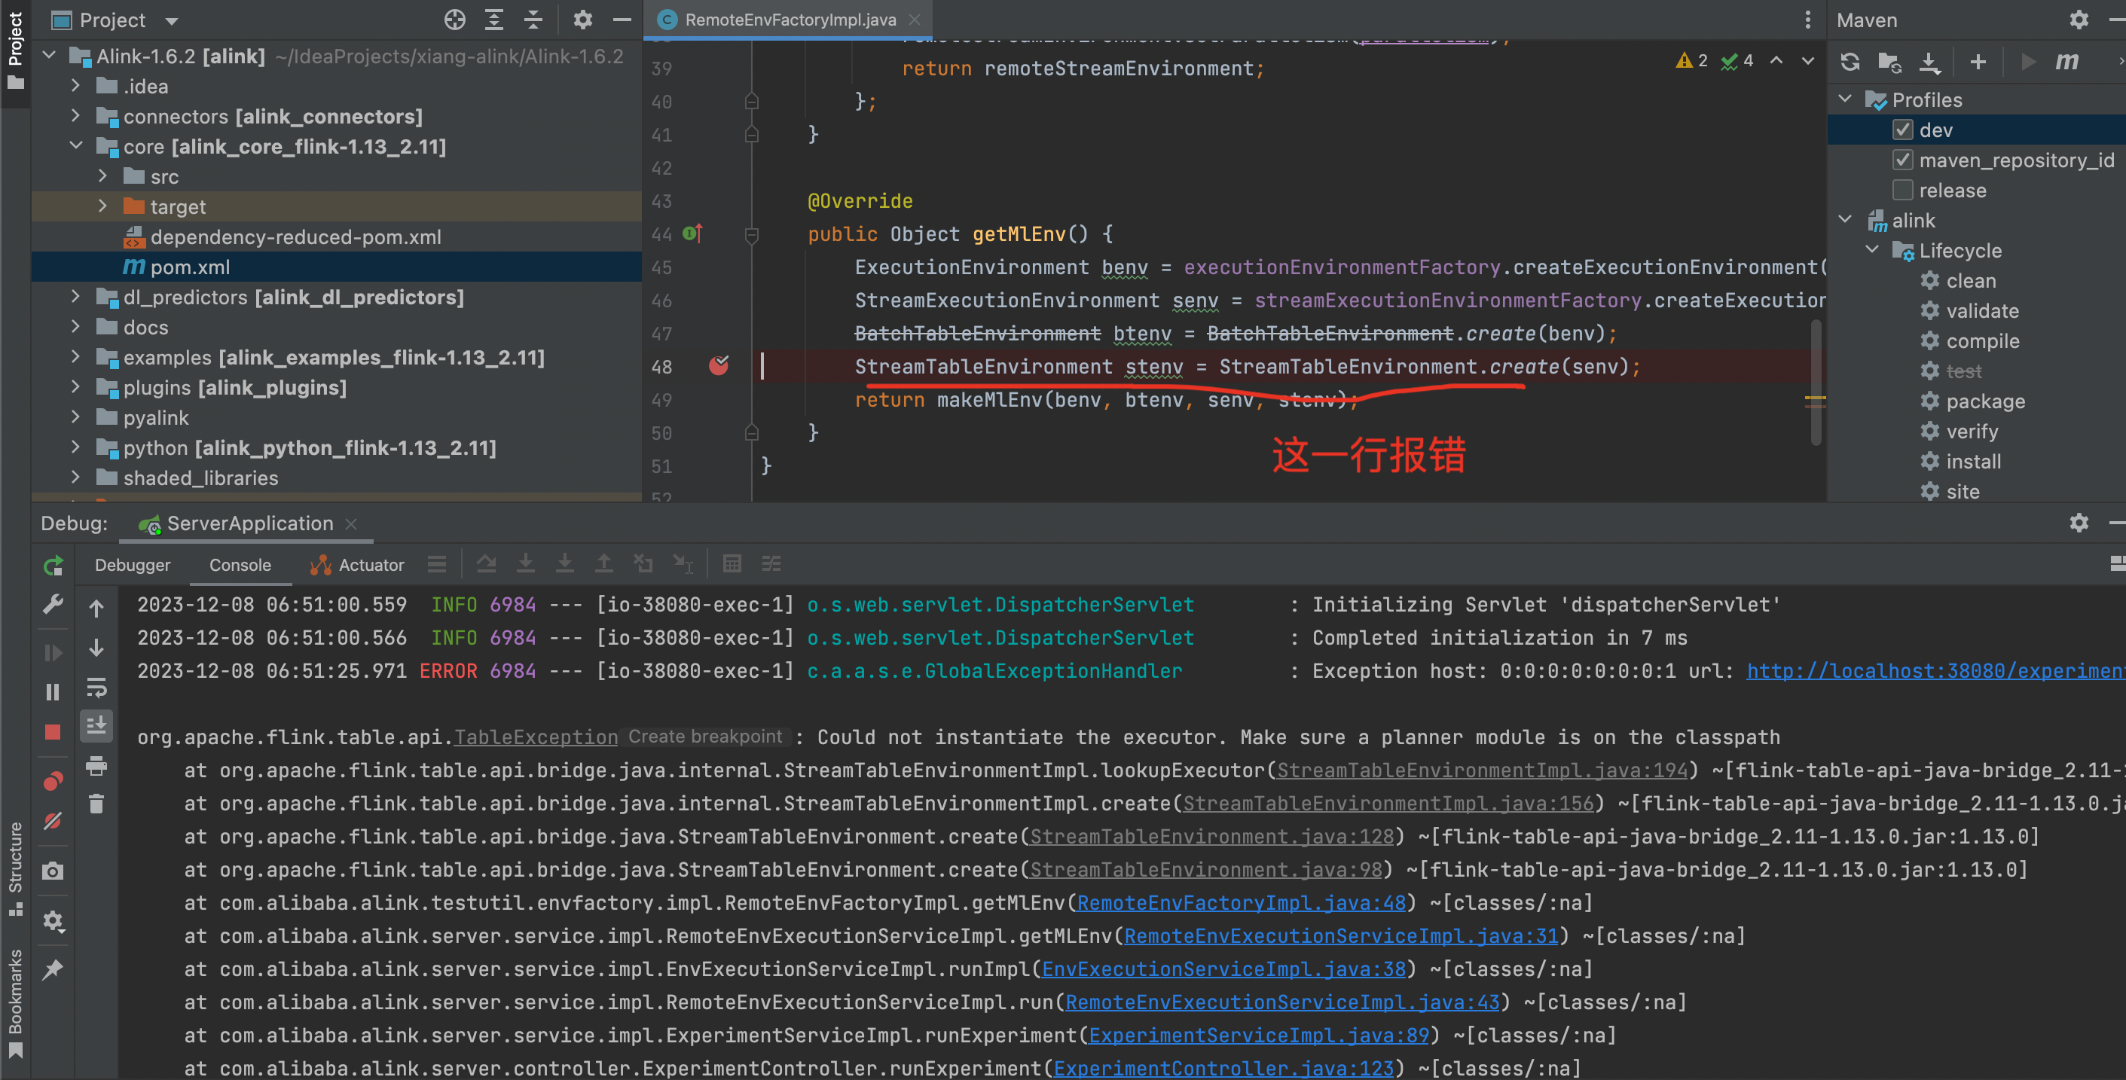Open Maven panel settings gear
Image resolution: width=2126 pixels, height=1080 pixels.
(x=2079, y=20)
